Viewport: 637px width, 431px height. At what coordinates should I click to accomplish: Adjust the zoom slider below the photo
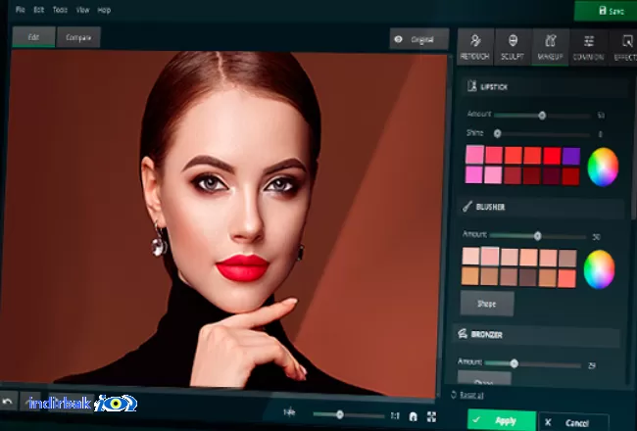[340, 414]
